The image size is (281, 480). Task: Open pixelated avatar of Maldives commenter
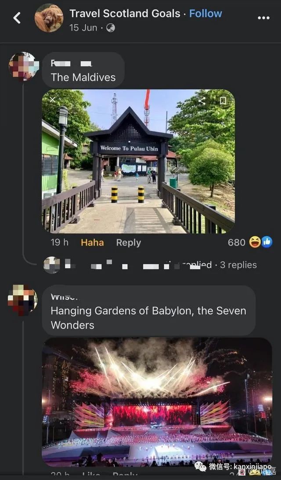coord(24,66)
